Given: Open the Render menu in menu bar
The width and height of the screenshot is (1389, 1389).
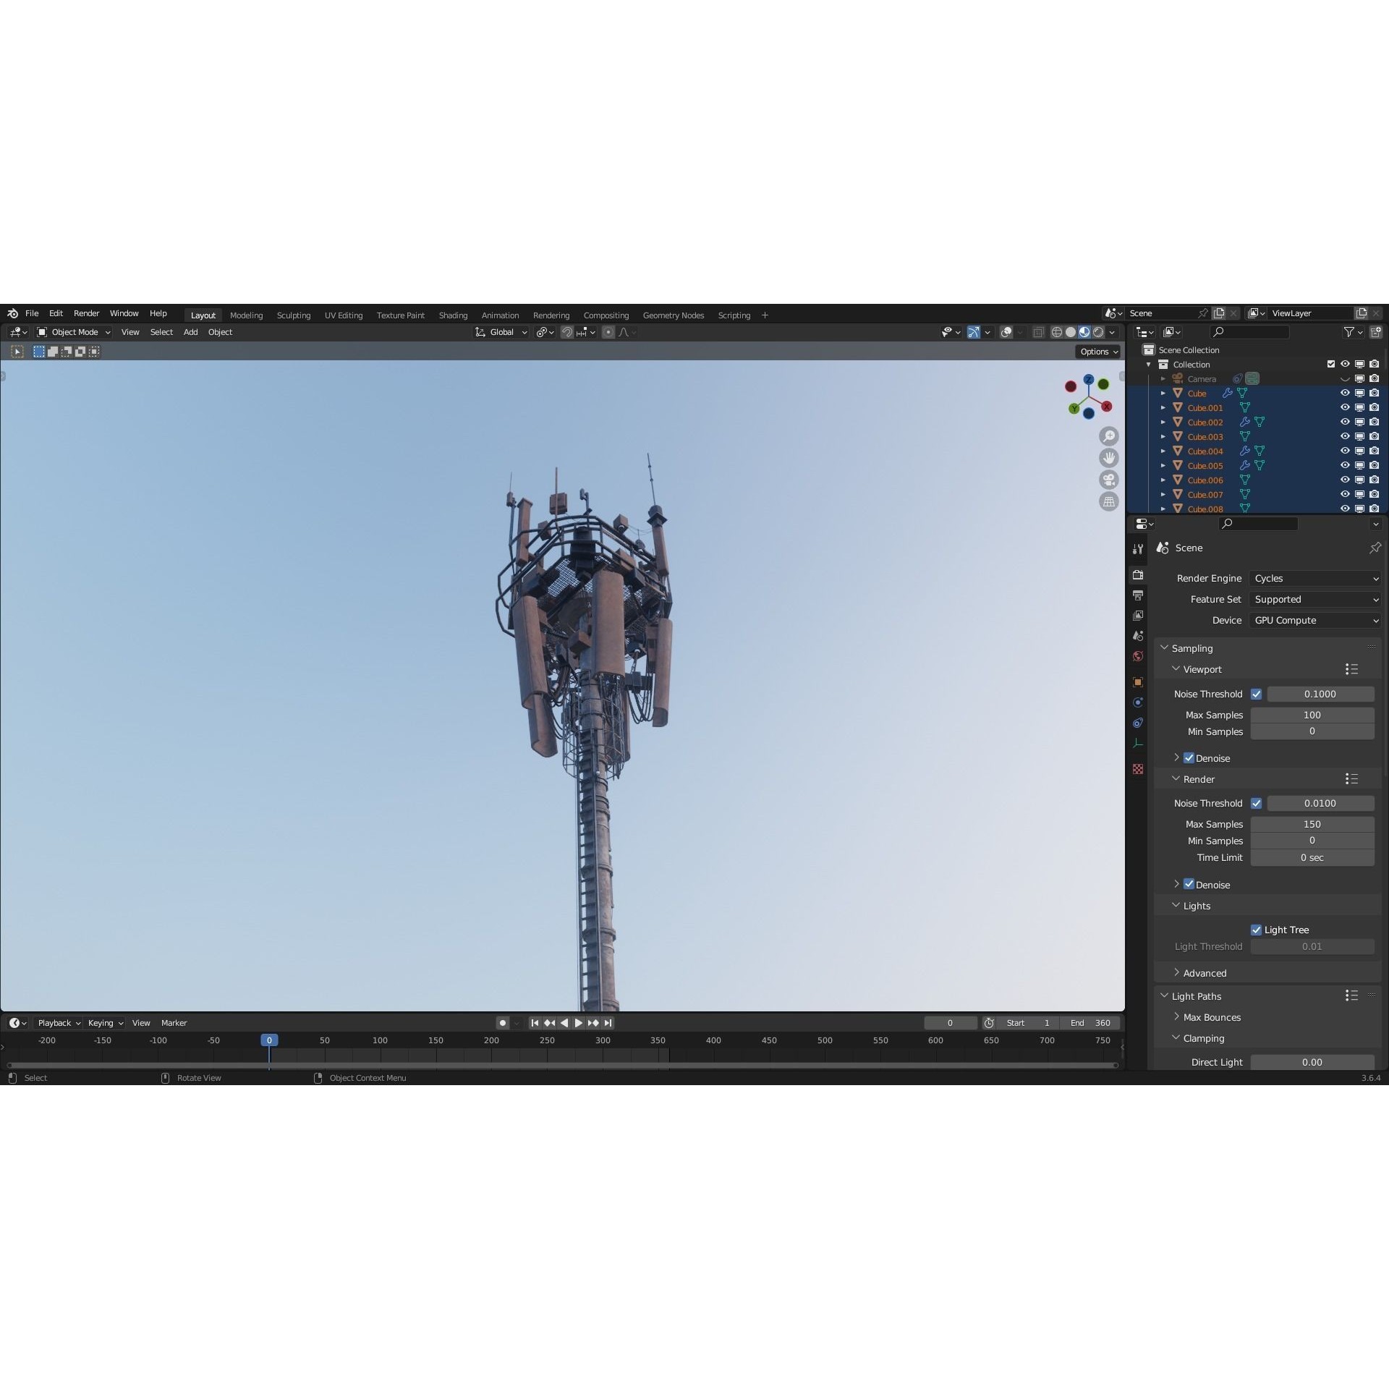Looking at the screenshot, I should (x=87, y=313).
